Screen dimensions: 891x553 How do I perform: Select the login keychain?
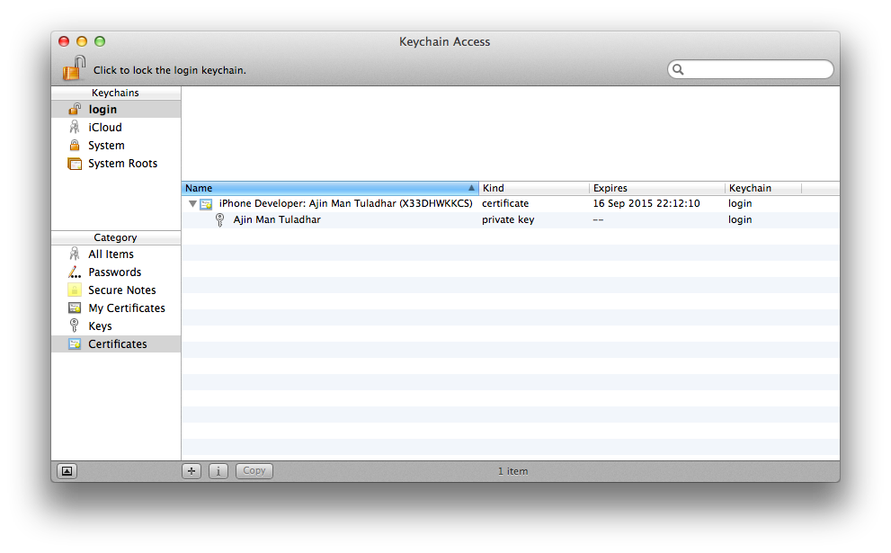(116, 109)
